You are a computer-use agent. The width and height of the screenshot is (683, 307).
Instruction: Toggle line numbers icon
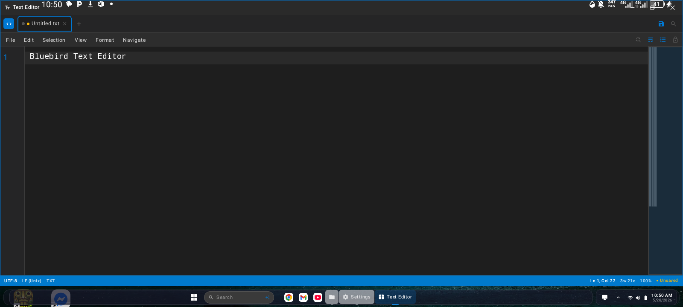coord(663,40)
